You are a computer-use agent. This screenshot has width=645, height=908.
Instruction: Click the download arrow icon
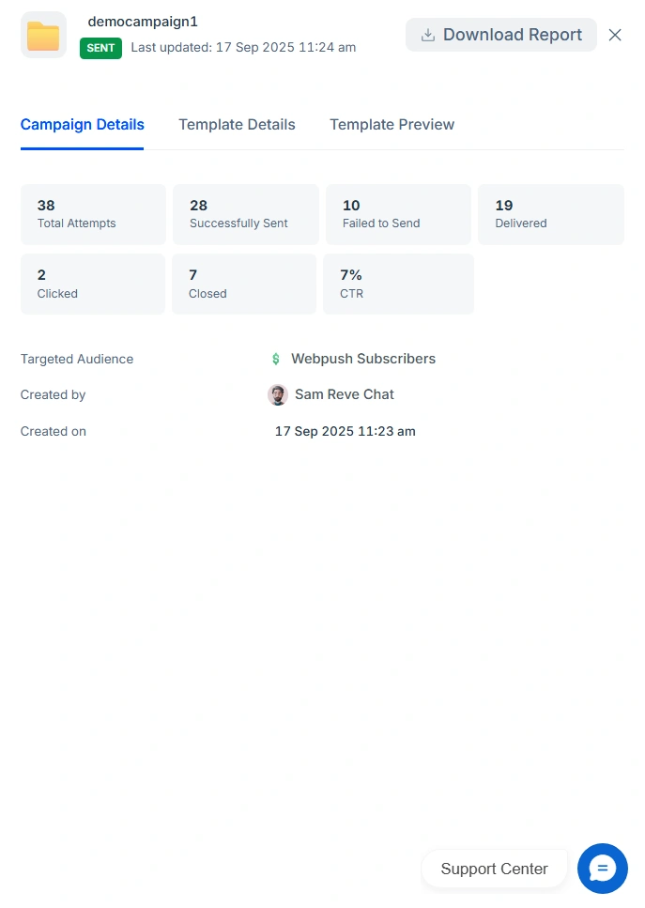428,36
